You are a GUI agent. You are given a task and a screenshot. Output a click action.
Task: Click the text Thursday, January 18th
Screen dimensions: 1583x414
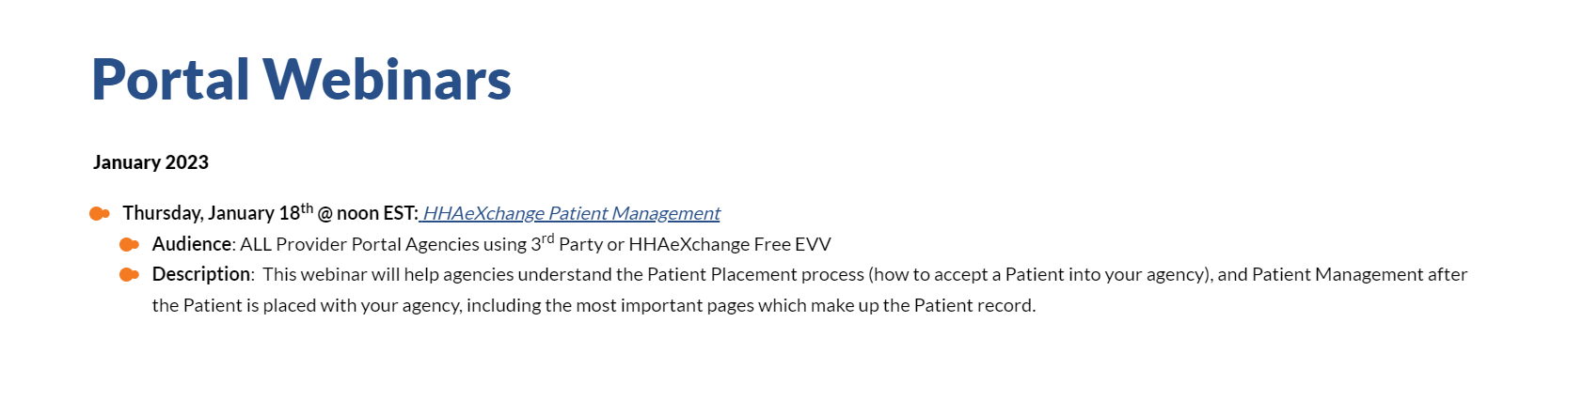[x=217, y=212]
